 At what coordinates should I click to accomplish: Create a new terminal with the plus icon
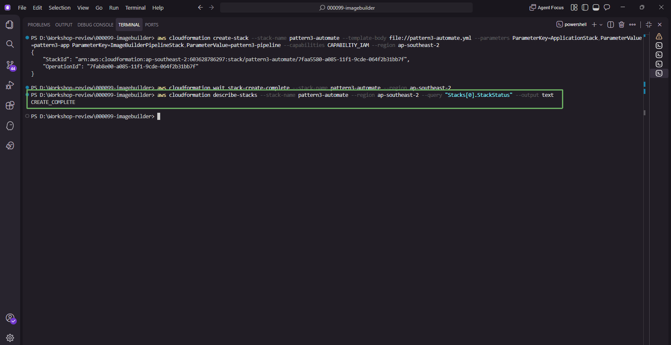(x=594, y=25)
